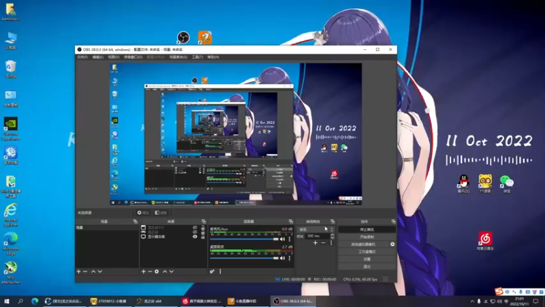Pop out the Audio Mixer dock panel
Screen dimensions: 545x307
pos(291,222)
